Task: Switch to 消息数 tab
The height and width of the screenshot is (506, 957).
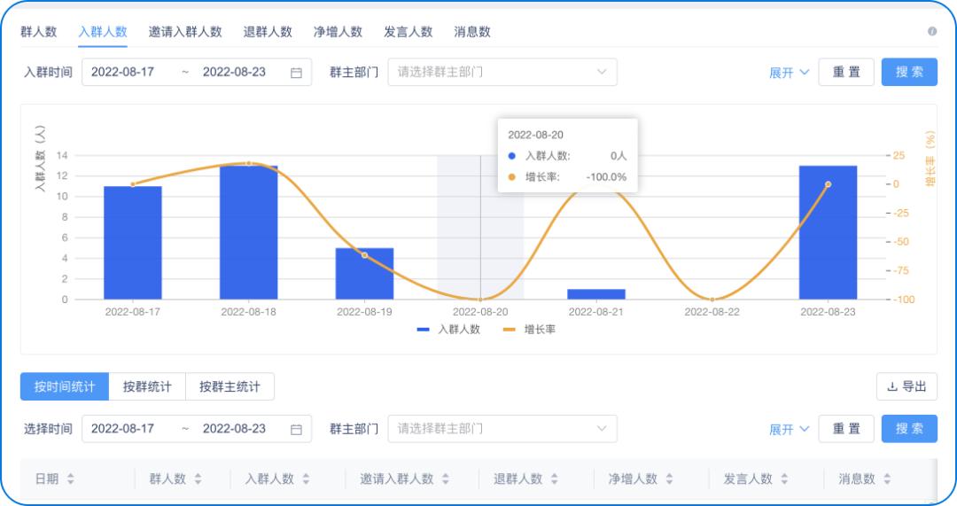Action: [x=471, y=32]
